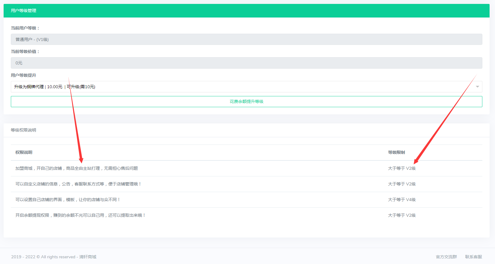Click the 等级权限说明 section heading
Screen dimensions: 495x264
coord(23,130)
